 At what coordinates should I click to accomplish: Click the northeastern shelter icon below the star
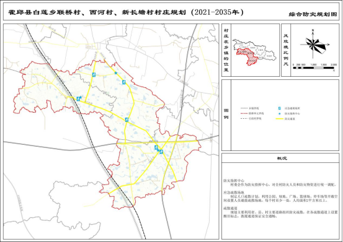pos(124,82)
